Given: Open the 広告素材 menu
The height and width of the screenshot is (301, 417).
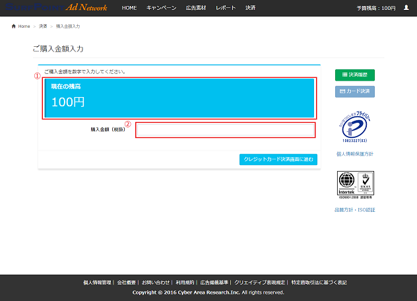Looking at the screenshot, I should [196, 8].
